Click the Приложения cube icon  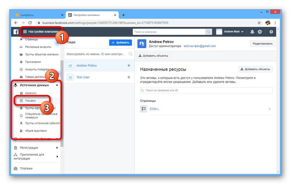(x=21, y=62)
